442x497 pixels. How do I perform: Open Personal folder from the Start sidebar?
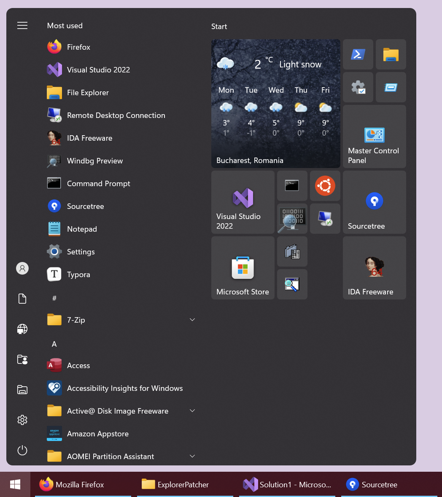22,359
